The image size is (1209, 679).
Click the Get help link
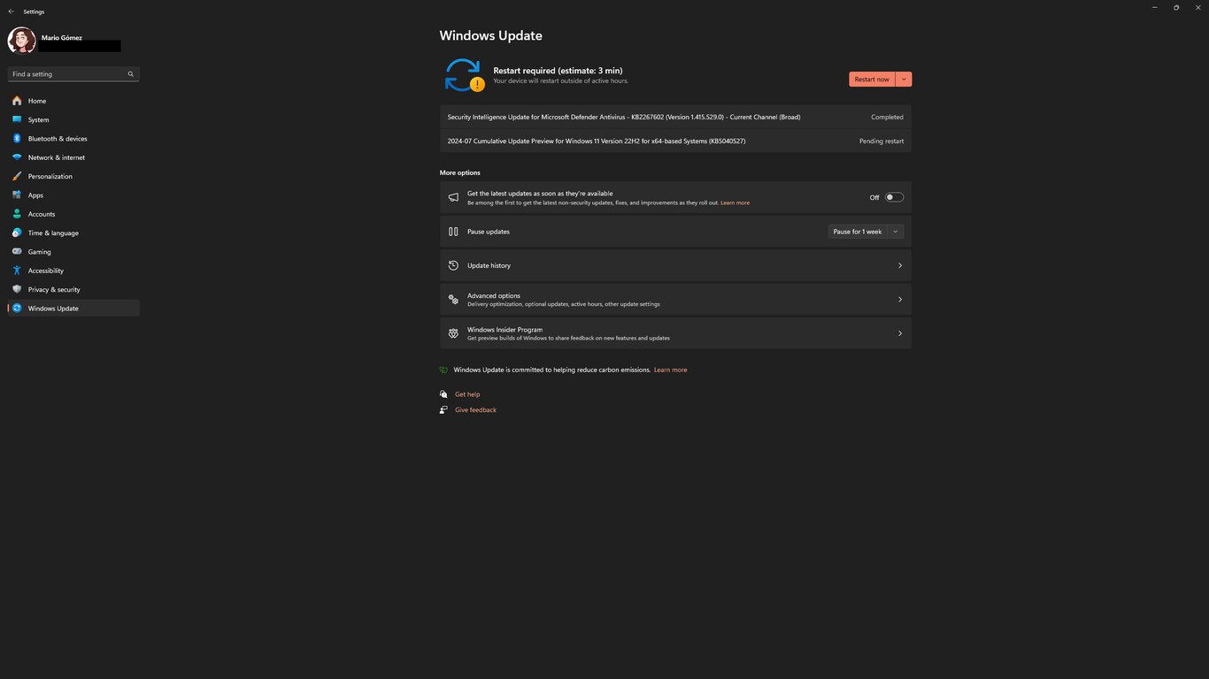(467, 394)
